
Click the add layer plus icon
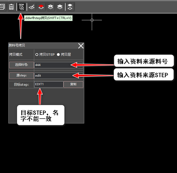pos(50,7)
